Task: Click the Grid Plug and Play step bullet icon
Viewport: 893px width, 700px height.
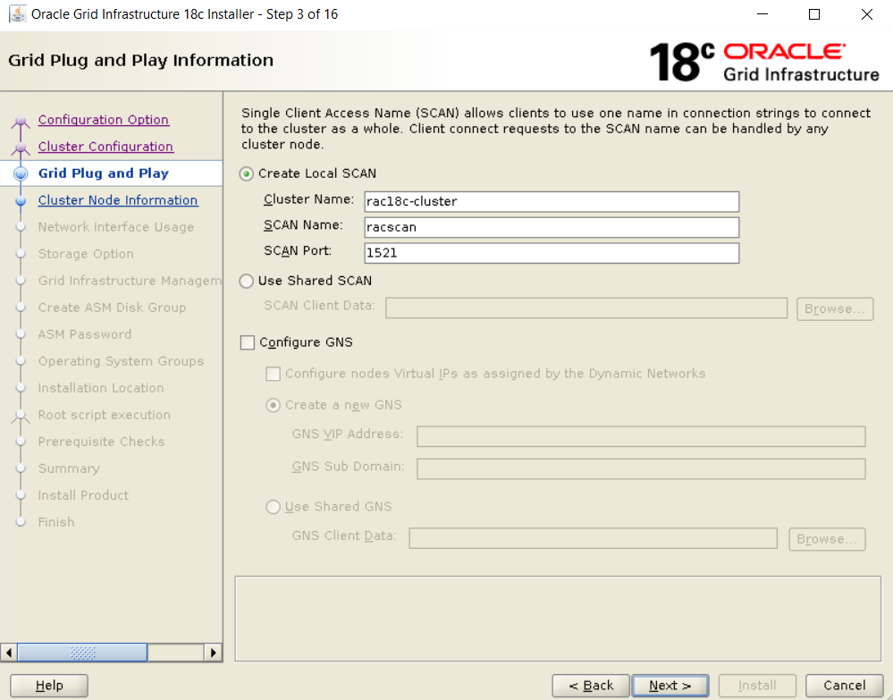Action: point(21,173)
